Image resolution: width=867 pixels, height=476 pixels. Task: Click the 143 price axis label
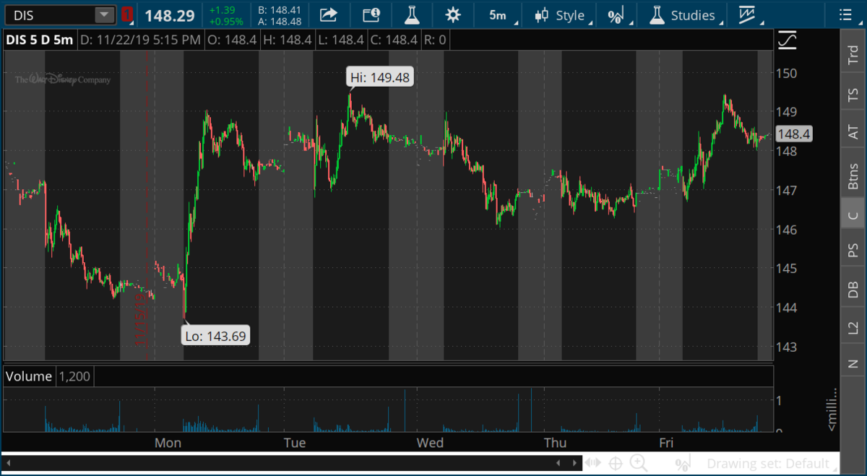pos(785,347)
